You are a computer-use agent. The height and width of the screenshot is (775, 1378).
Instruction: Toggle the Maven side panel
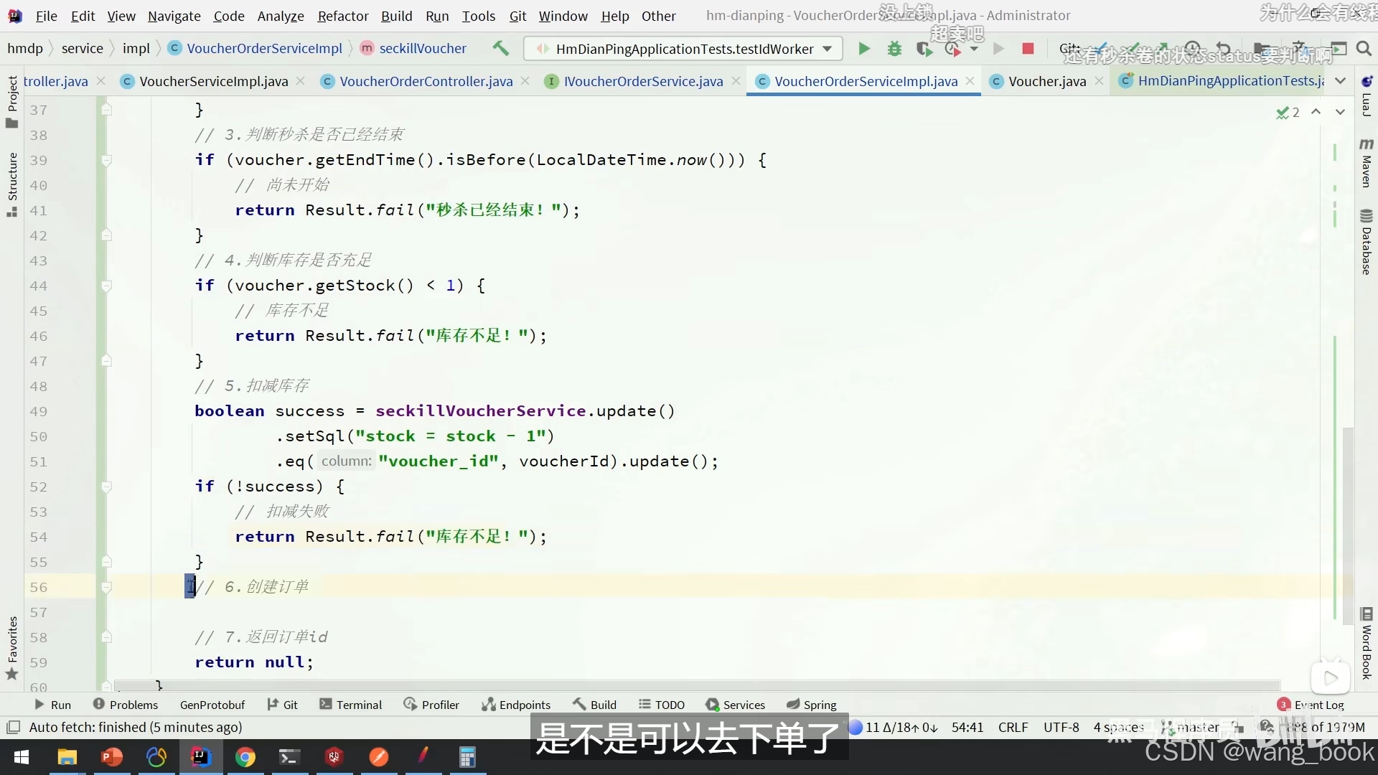coord(1367,164)
